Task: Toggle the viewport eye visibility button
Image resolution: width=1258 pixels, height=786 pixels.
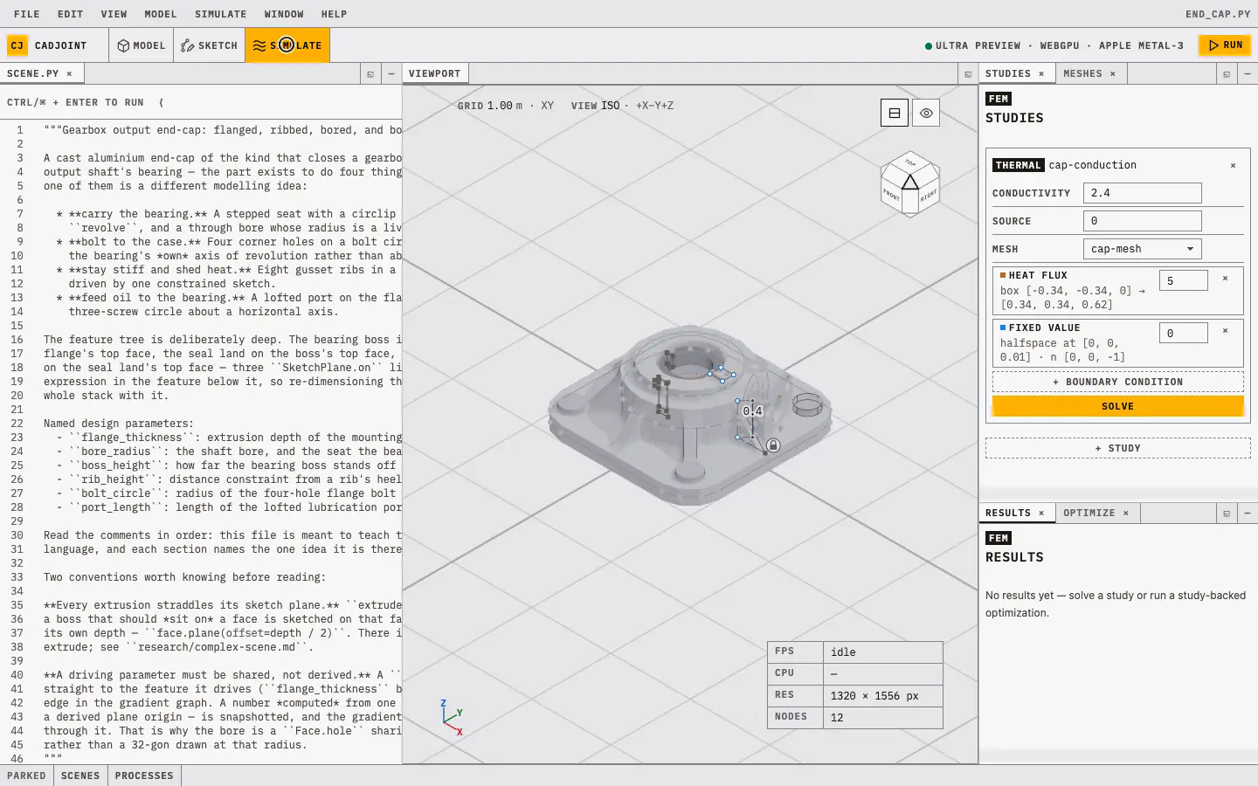Action: pos(926,113)
